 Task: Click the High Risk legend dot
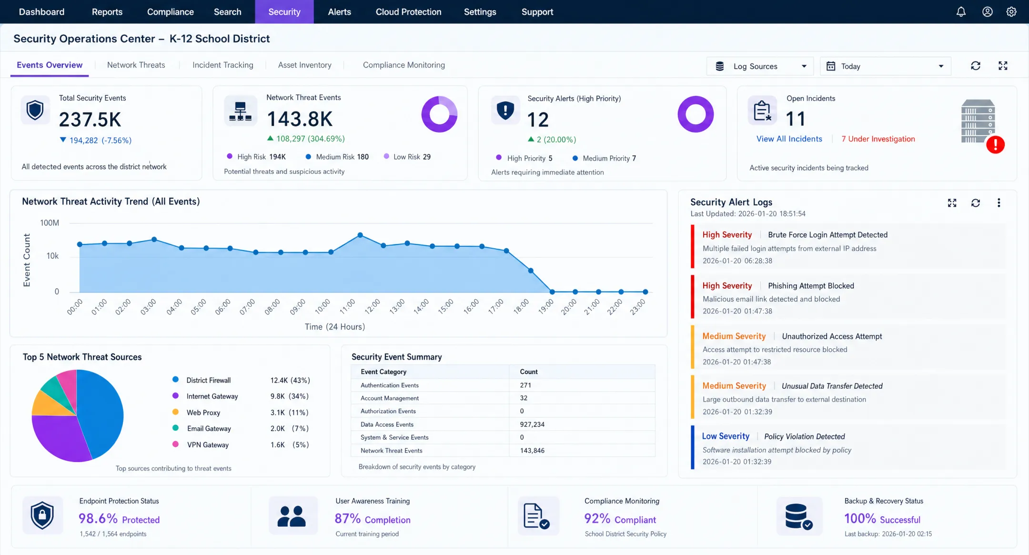(x=230, y=156)
